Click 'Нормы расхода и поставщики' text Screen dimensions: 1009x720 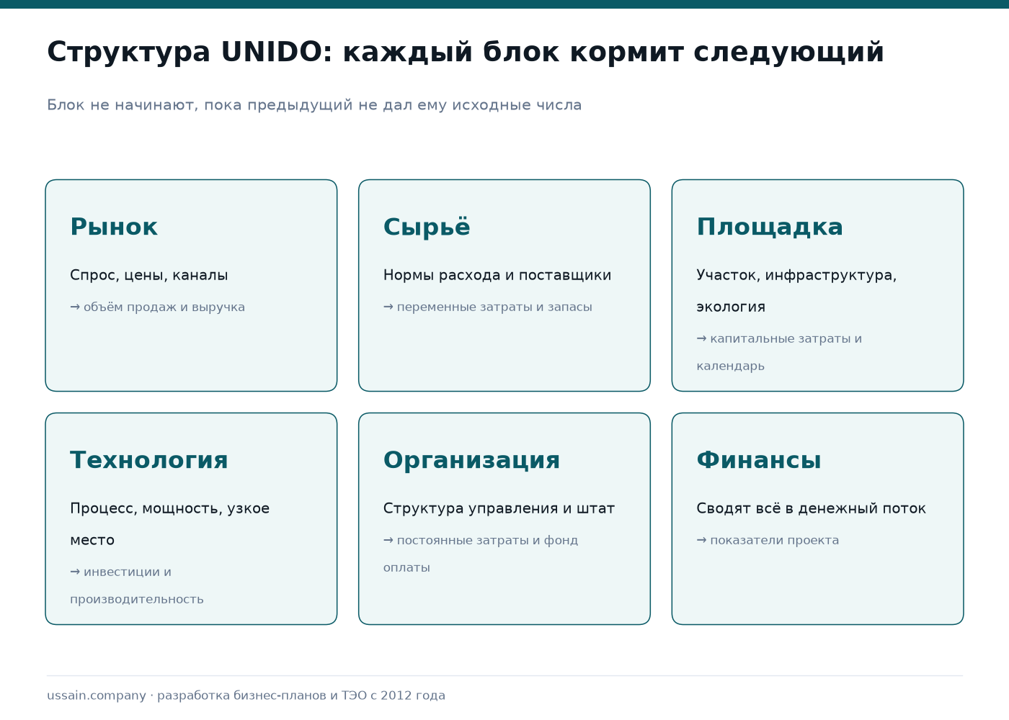tap(497, 275)
